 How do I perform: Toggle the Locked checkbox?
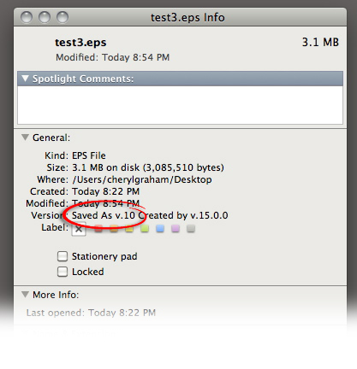62,272
